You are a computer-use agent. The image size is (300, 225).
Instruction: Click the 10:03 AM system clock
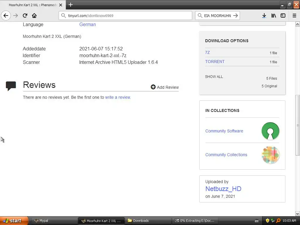(289, 221)
